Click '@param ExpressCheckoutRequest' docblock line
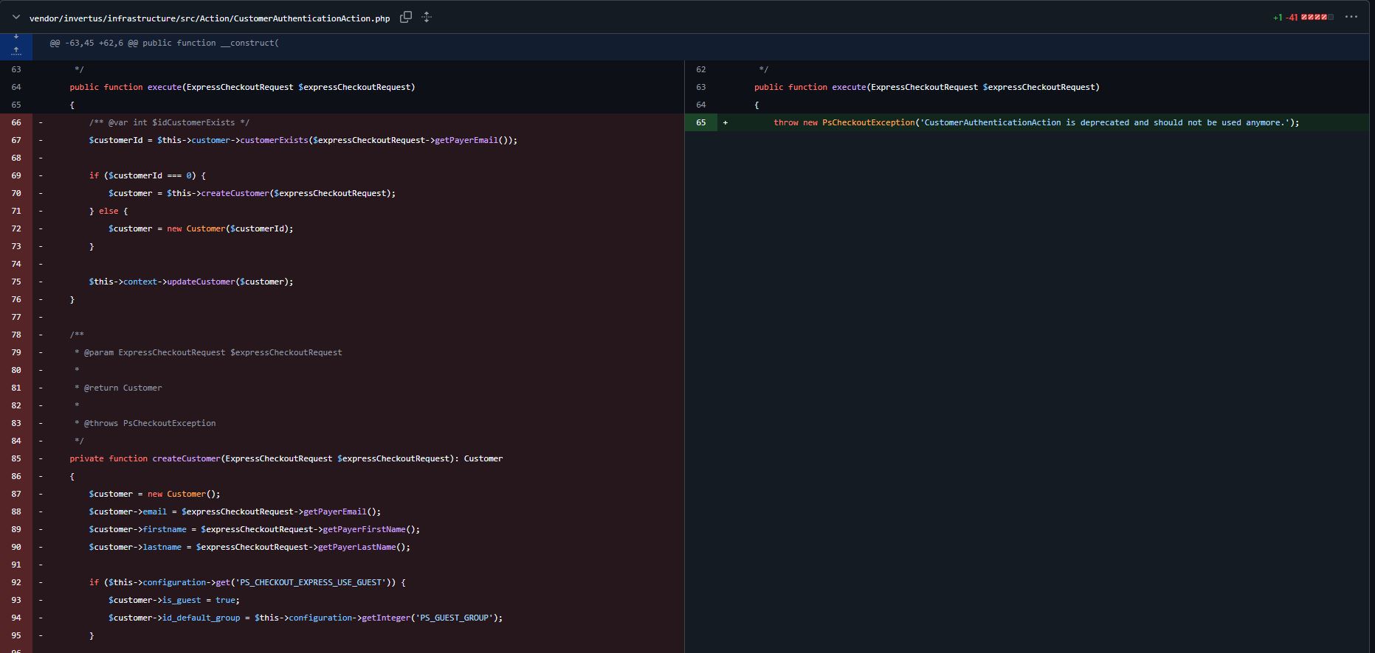Viewport: 1375px width, 653px height. [x=208, y=352]
